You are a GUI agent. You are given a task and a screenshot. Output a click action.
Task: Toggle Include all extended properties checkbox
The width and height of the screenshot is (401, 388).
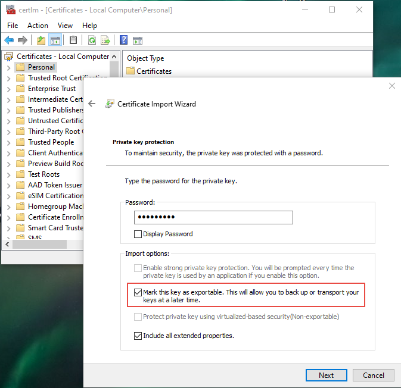pos(138,336)
